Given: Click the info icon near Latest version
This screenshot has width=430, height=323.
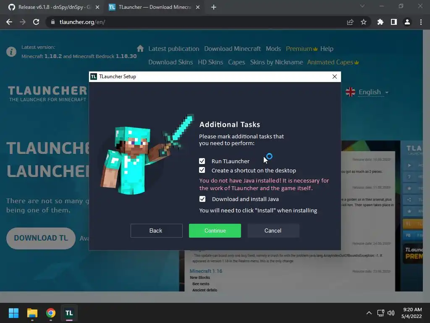Looking at the screenshot, I should pos(11,52).
